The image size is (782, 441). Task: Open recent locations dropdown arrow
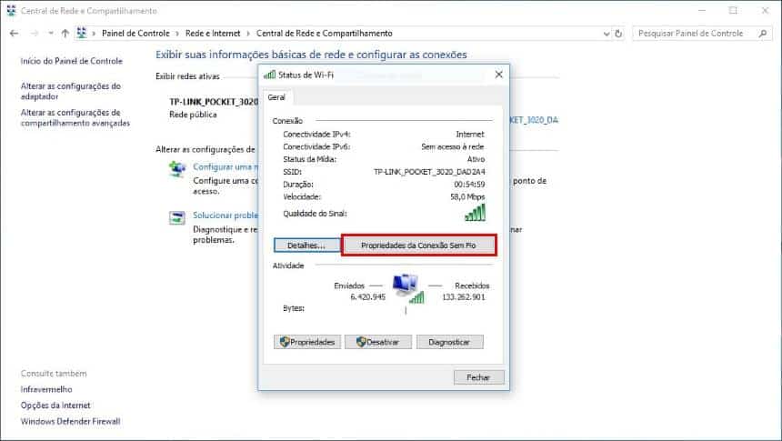tap(51, 34)
